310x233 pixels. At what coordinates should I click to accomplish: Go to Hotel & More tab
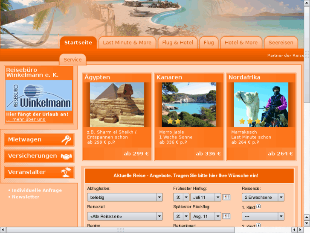click(241, 42)
